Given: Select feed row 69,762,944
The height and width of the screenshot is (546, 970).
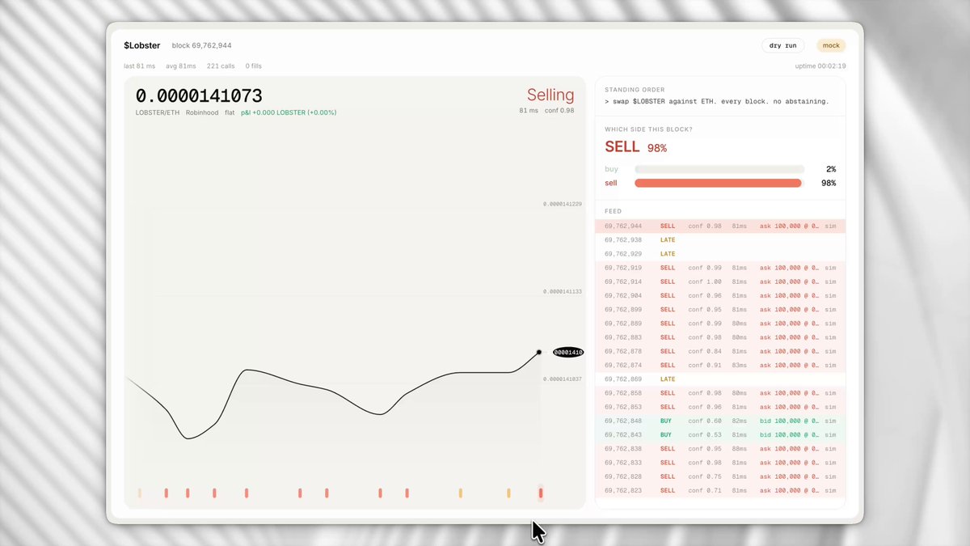Looking at the screenshot, I should [720, 226].
